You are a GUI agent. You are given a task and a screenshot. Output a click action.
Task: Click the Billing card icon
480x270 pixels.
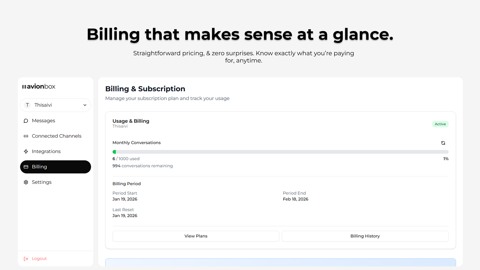(26, 167)
